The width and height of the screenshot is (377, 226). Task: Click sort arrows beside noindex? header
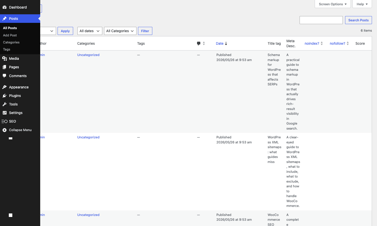pyautogui.click(x=322, y=43)
